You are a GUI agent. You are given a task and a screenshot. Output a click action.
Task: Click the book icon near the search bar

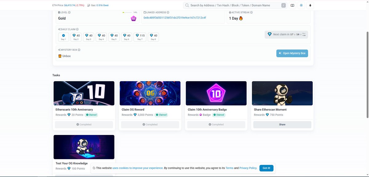pyautogui.click(x=292, y=5)
